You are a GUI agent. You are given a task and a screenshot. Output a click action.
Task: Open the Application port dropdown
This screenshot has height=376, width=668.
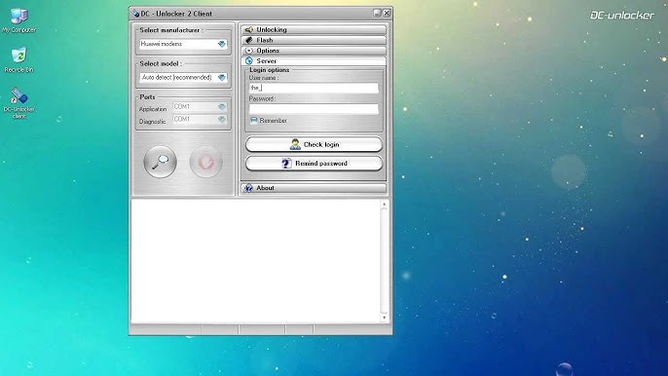(200, 106)
